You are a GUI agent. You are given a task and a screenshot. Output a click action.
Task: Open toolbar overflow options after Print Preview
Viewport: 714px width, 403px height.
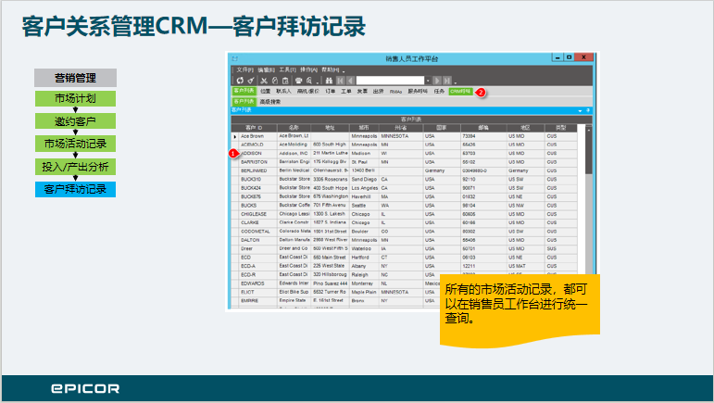pyautogui.click(x=318, y=82)
